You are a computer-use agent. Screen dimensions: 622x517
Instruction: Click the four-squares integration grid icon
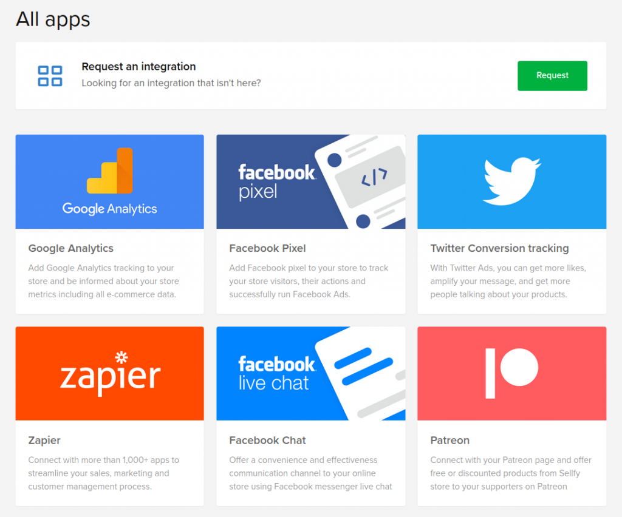[50, 76]
